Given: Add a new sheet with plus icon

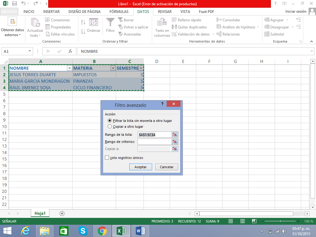Looking at the screenshot, I should (62, 213).
